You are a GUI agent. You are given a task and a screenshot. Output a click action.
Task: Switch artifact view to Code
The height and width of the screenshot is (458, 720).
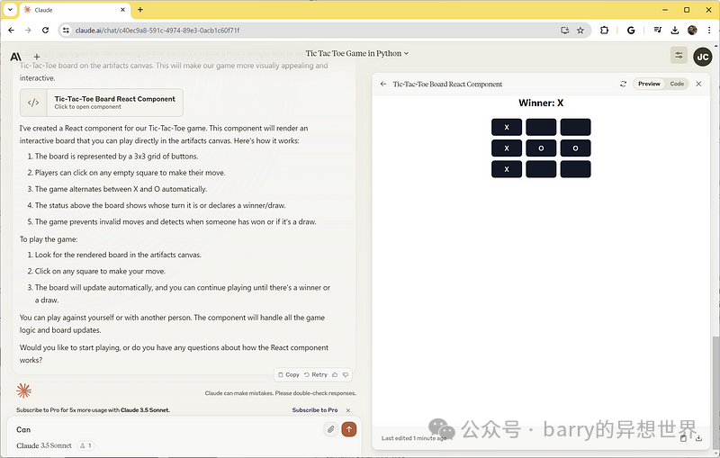(677, 84)
